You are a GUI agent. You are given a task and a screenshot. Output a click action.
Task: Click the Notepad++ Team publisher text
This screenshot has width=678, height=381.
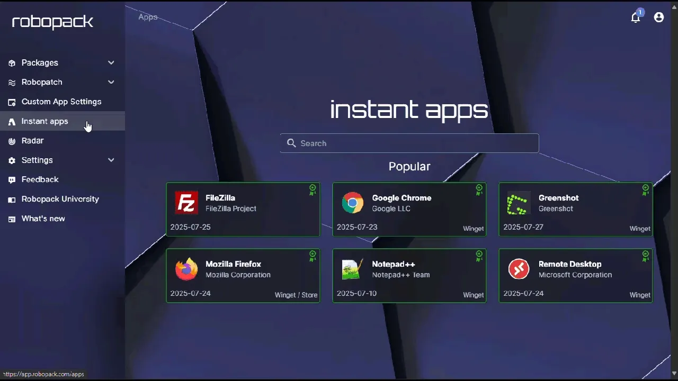pos(401,275)
